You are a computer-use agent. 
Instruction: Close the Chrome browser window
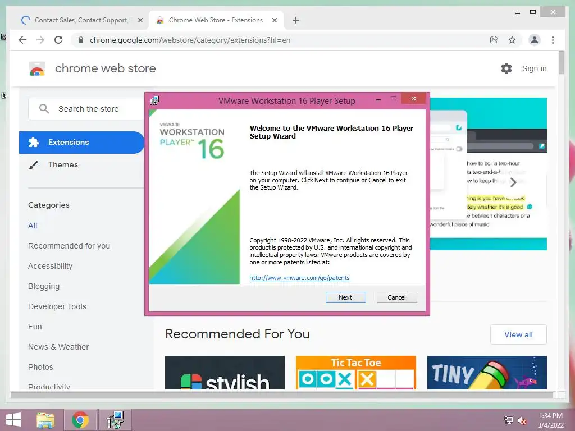[x=553, y=12]
